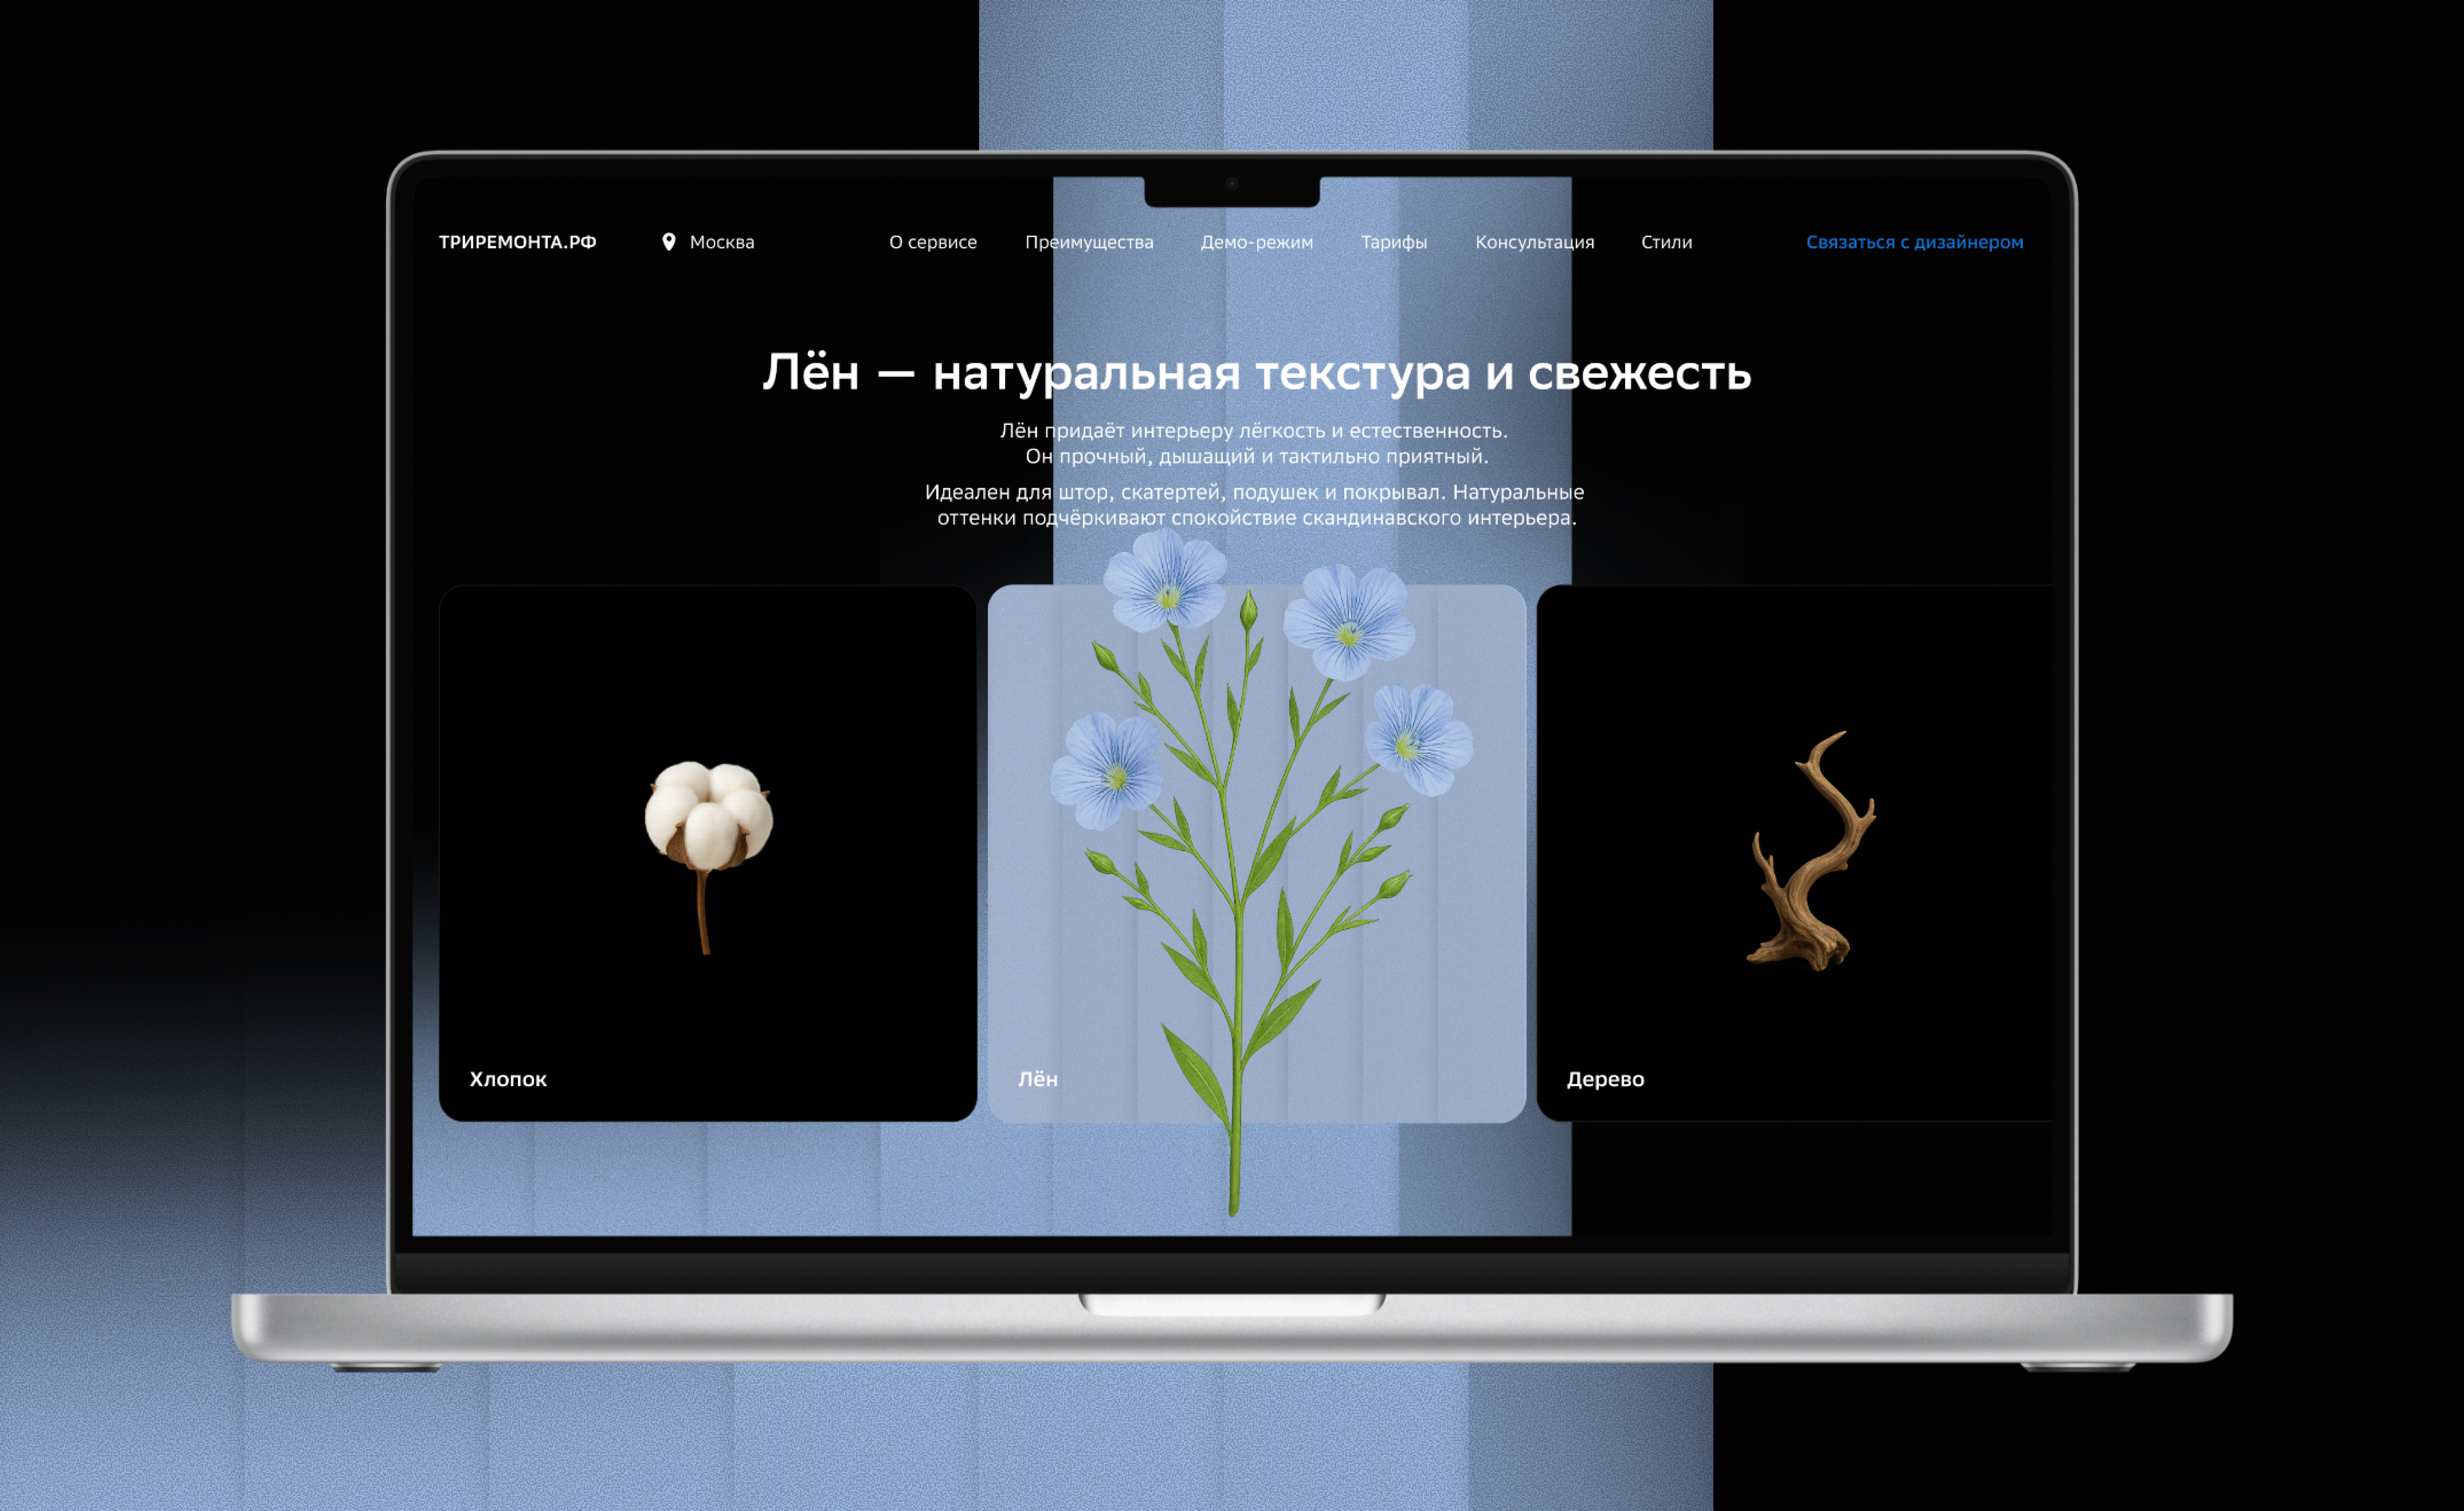2464x1511 pixels.
Task: Click Связаться с дизайнером link
Action: (x=1915, y=242)
